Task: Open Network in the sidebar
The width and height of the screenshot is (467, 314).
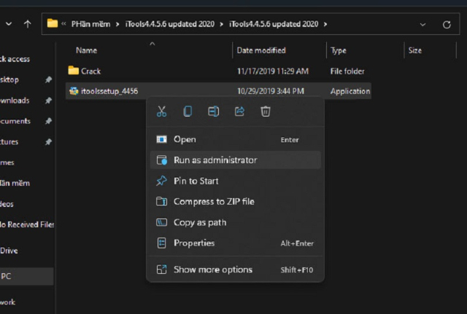Action: coord(8,302)
